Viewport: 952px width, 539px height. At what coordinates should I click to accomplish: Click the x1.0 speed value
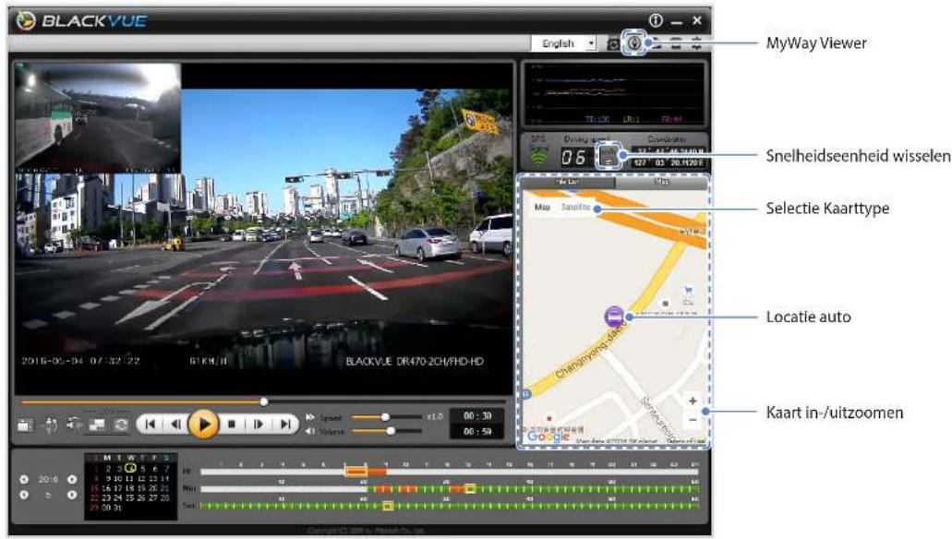(x=435, y=417)
